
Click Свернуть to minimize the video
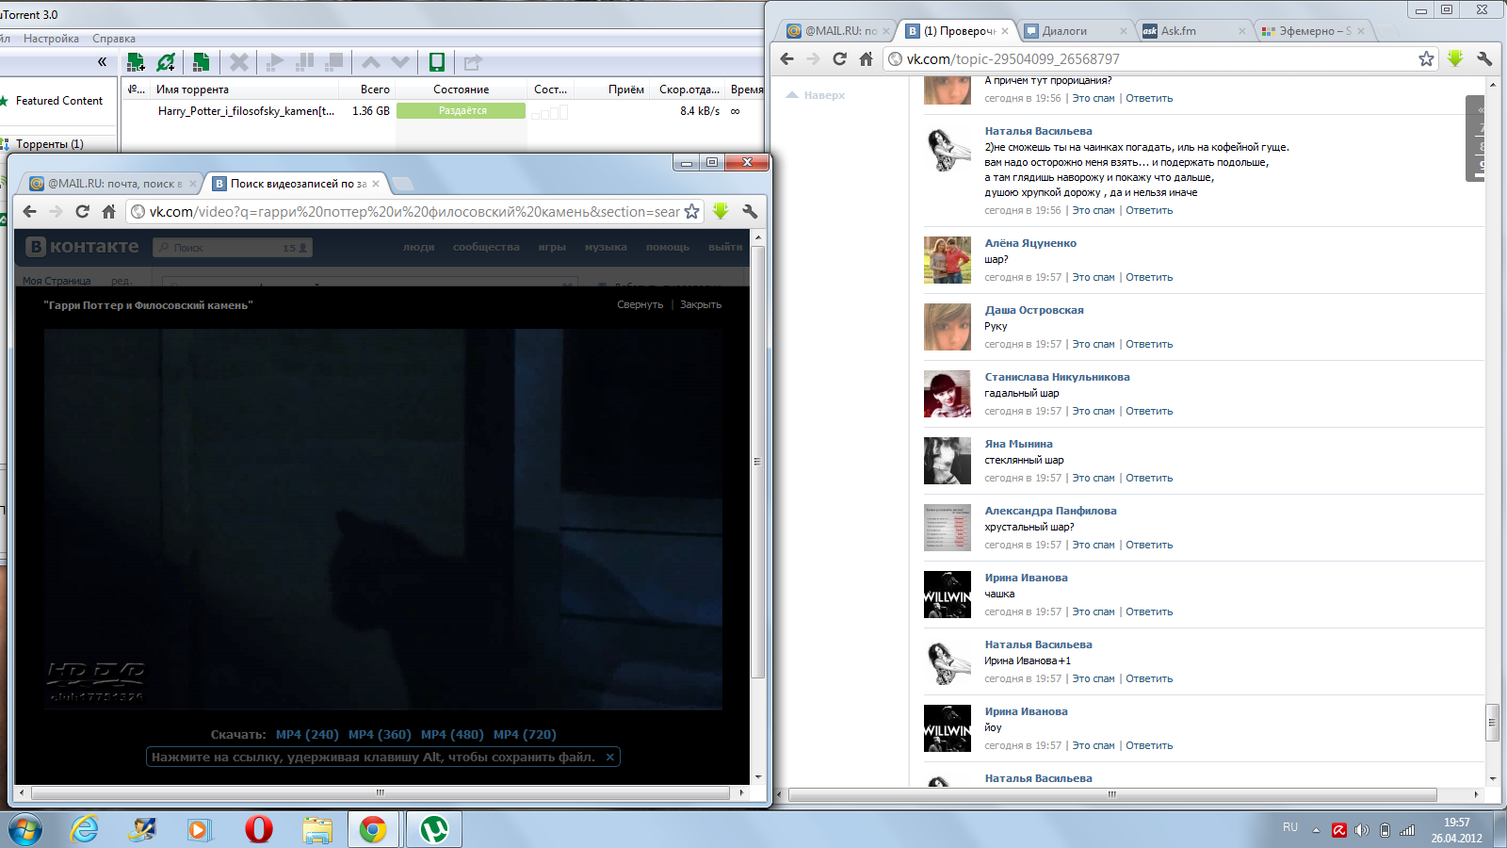[x=640, y=305]
